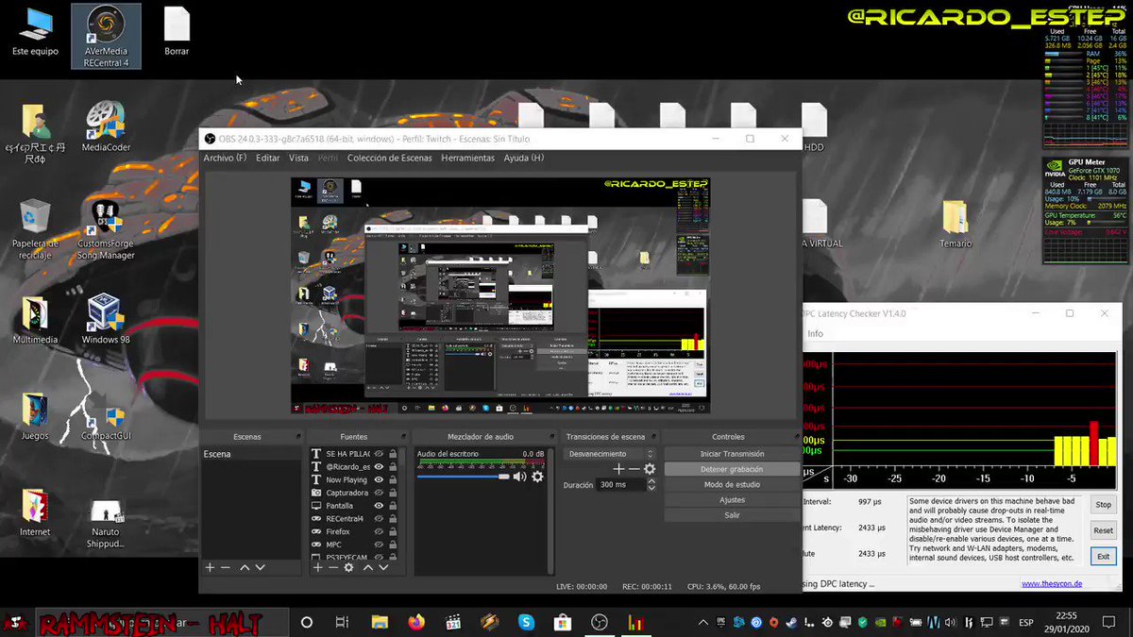Viewport: 1133px width, 637px height.
Task: Decrease Duración value with down arrow
Action: tap(651, 488)
